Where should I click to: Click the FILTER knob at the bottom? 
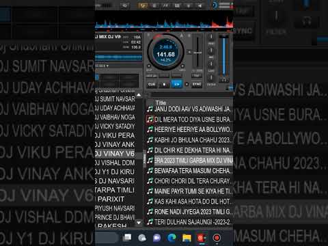coord(211,78)
